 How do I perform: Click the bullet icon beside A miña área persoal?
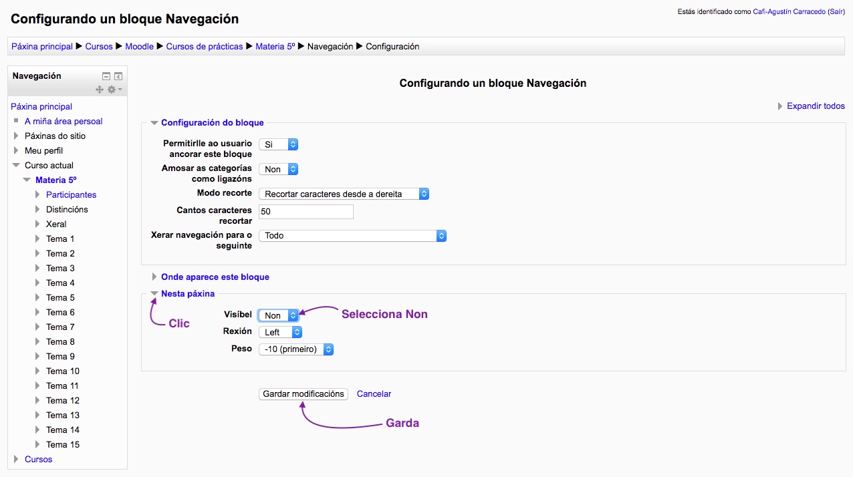tap(16, 121)
